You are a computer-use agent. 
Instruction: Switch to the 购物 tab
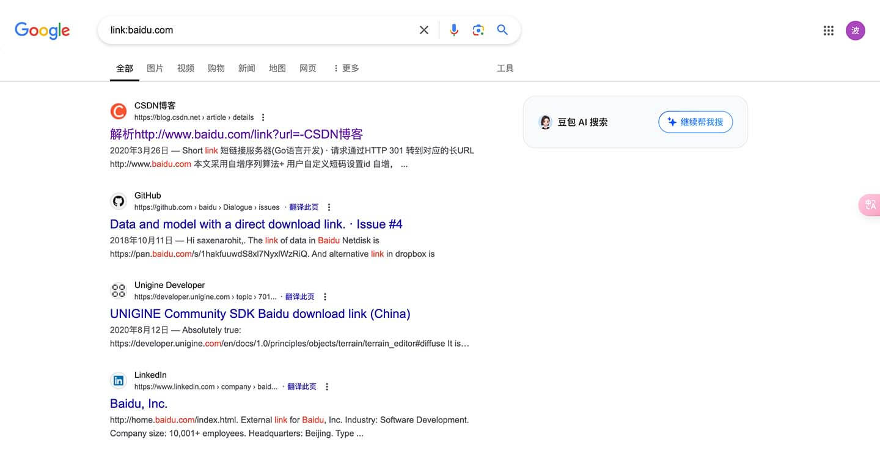(216, 68)
